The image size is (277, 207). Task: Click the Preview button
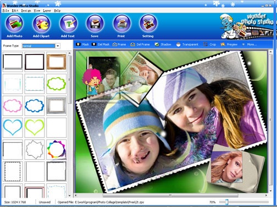pyautogui.click(x=229, y=45)
